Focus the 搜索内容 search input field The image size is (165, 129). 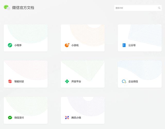(138, 8)
